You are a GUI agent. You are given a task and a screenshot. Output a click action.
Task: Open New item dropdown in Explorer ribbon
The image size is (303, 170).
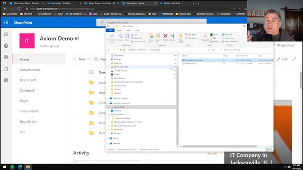pos(191,34)
